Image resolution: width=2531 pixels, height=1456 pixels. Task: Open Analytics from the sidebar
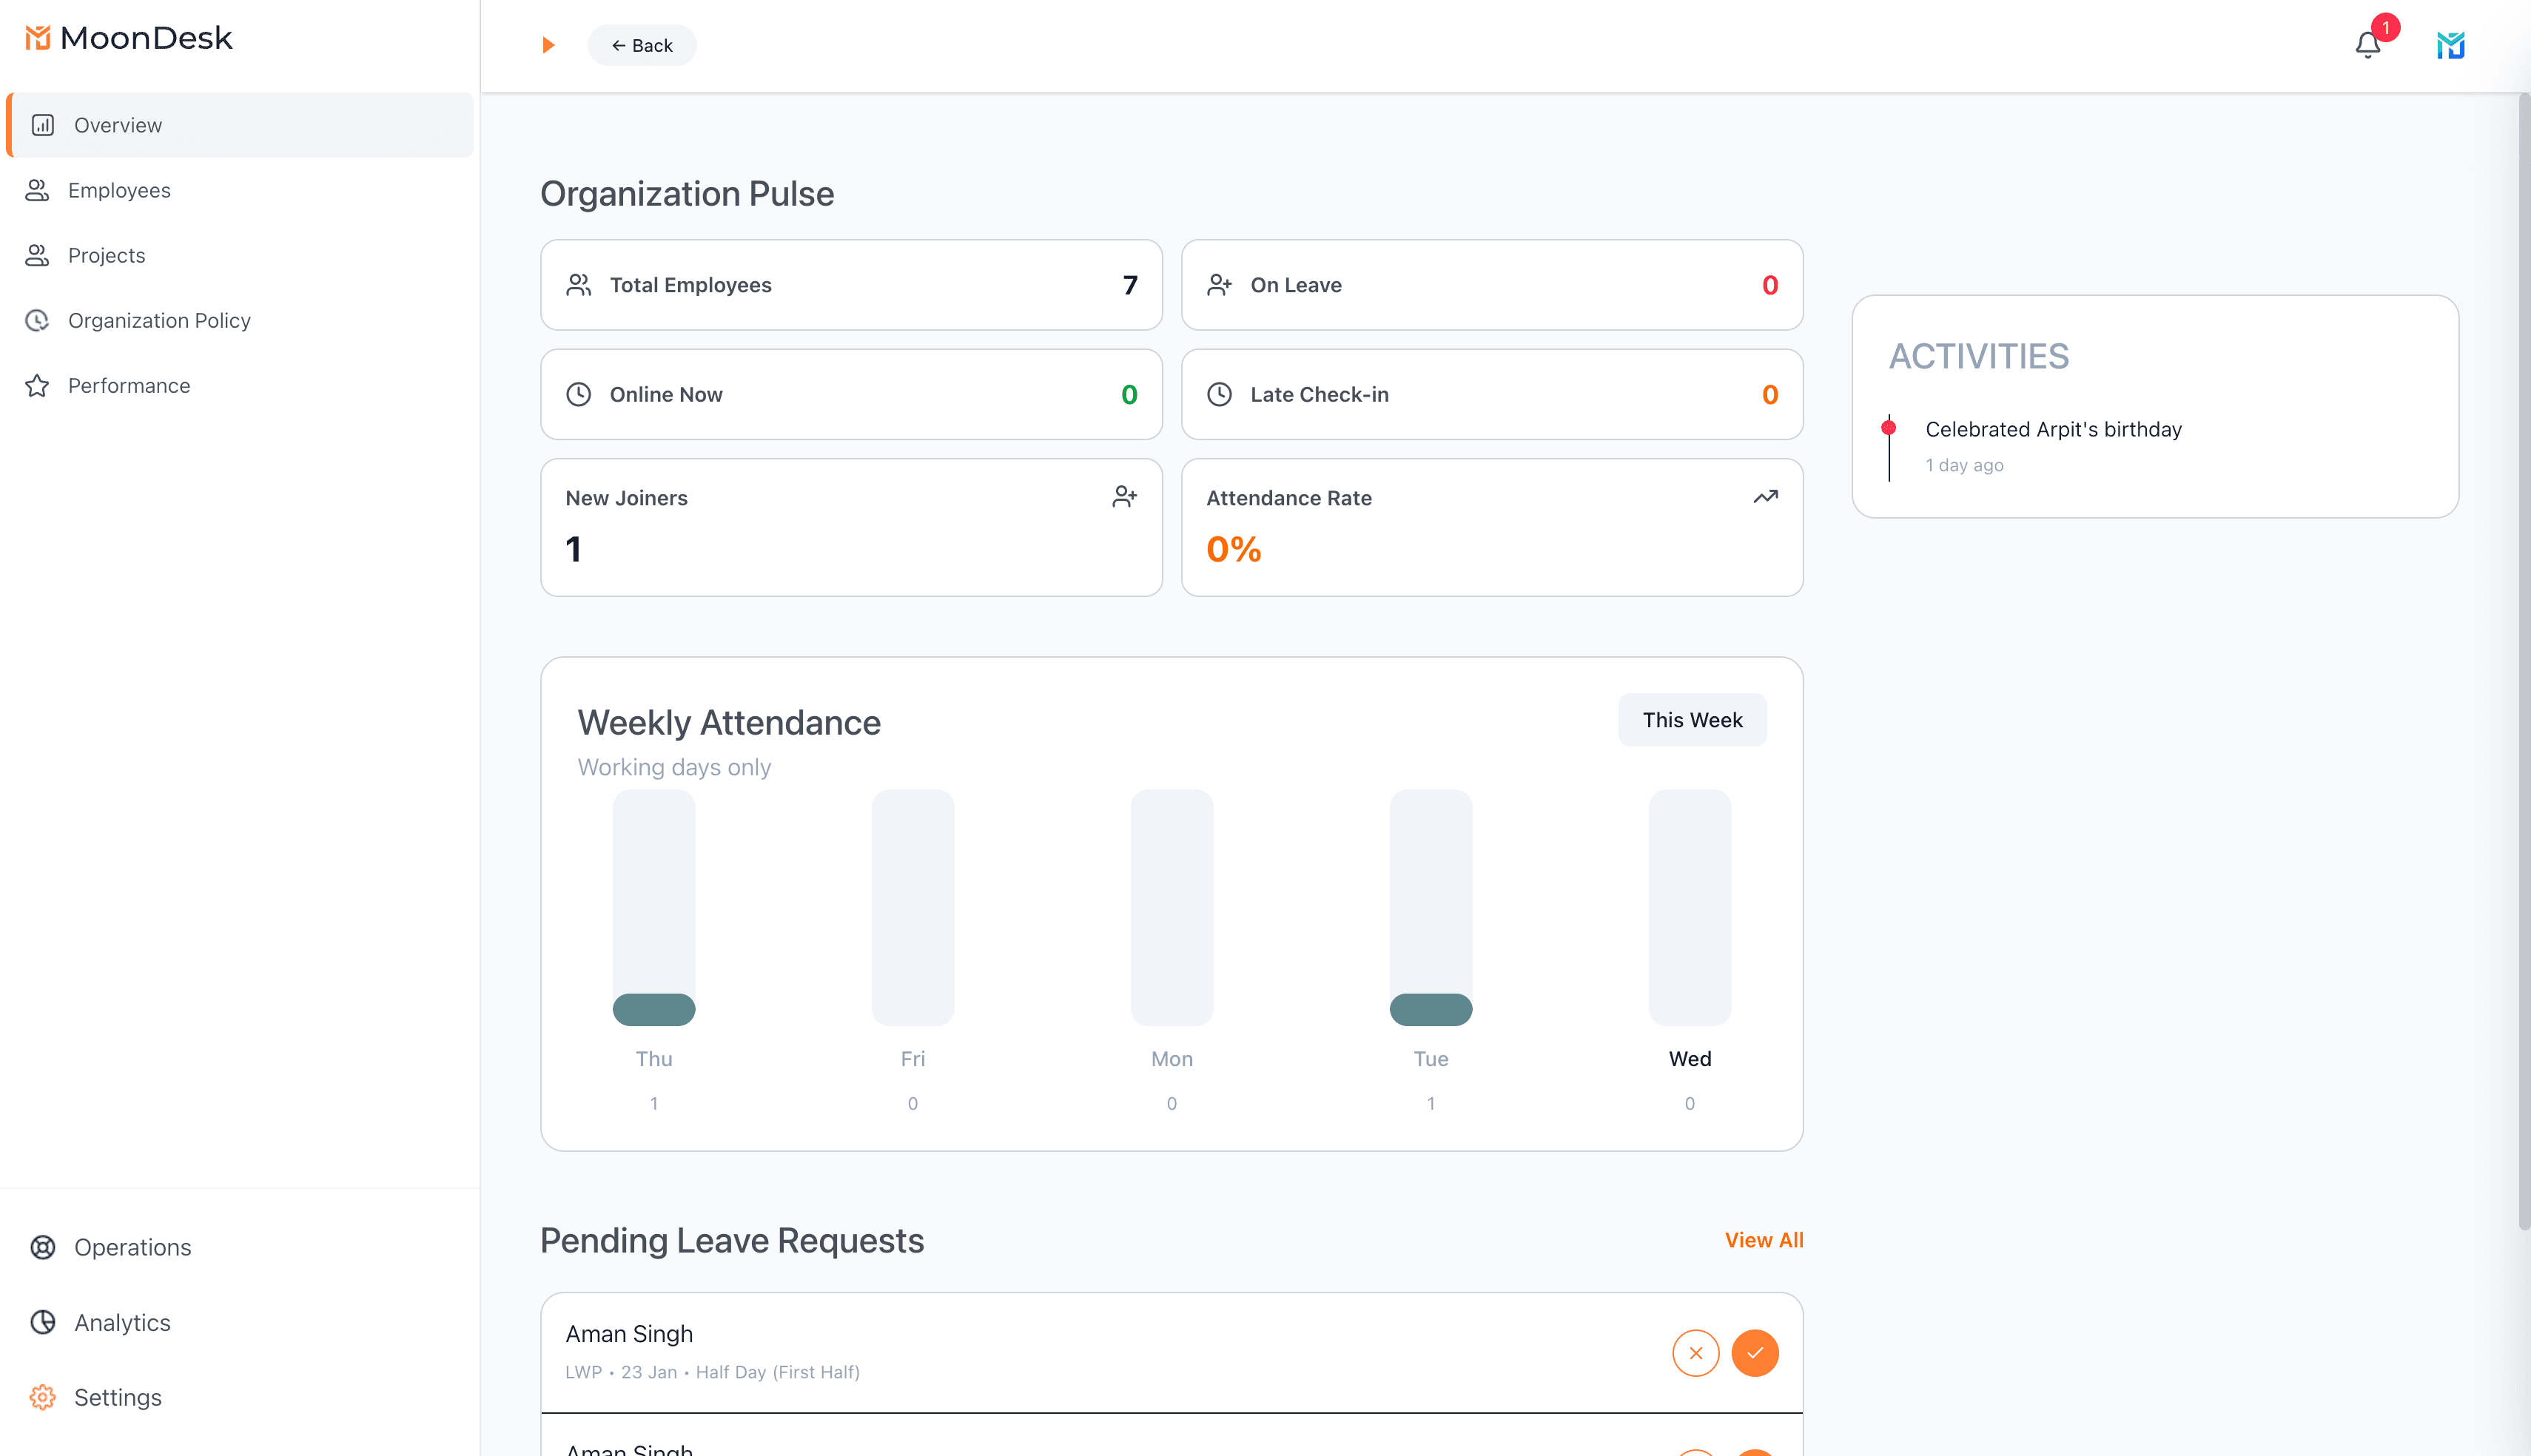pos(240,1322)
